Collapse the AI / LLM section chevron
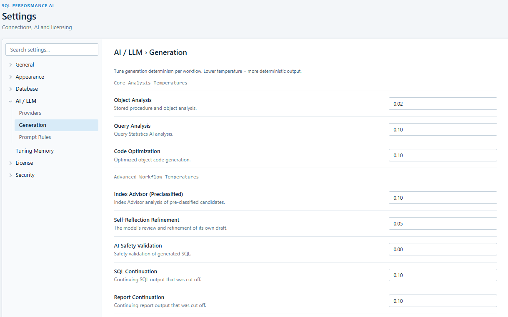 click(11, 101)
